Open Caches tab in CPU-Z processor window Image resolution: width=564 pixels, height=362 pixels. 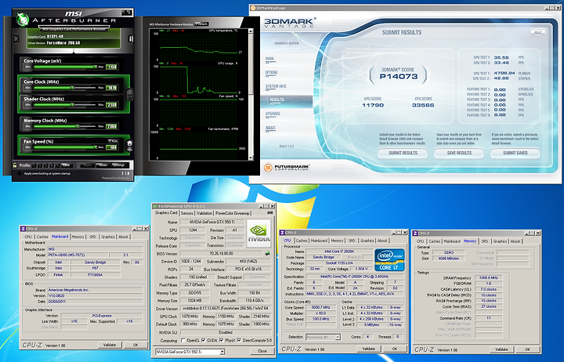coord(302,241)
